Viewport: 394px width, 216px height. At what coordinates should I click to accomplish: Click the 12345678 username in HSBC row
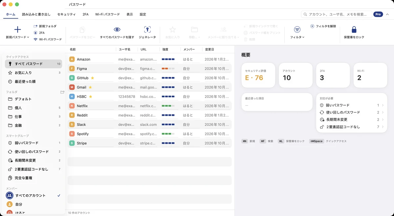click(127, 97)
